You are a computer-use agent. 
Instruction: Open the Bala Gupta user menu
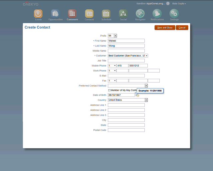(x=179, y=4)
